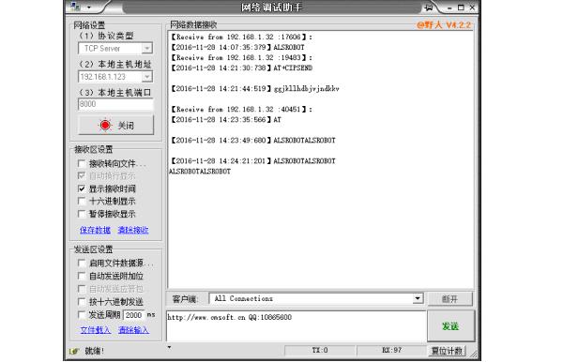Enable the 启用文件数据源 checkbox

click(x=82, y=263)
